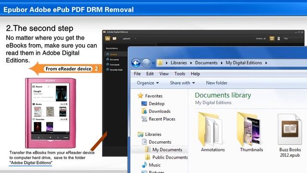Select Libraries in the navigation pane
This screenshot has width=307, height=173.
pos(153,135)
